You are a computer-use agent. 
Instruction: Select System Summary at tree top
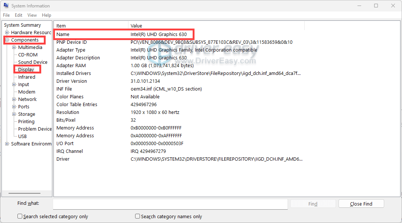pyautogui.click(x=22, y=25)
